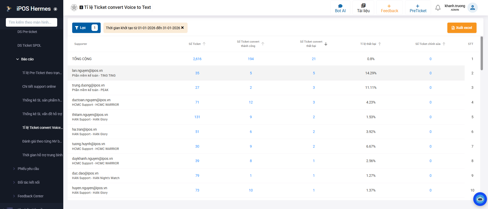Viewport: 488px width, 209px height.
Task: Open Thống kê SL sản phẩm report
Action: click(42, 100)
